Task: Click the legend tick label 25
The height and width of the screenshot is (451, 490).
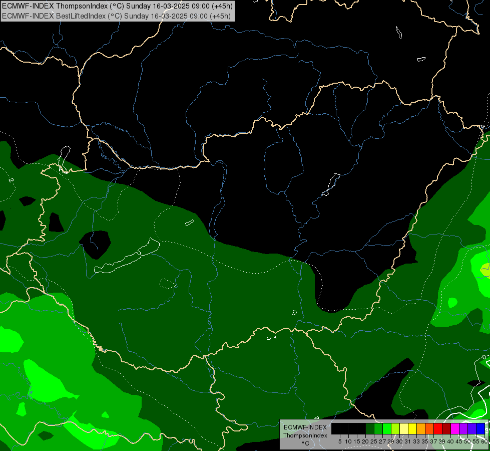Action: (x=374, y=441)
